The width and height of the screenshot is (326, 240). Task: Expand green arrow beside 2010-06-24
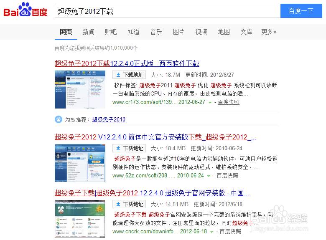point(209,176)
